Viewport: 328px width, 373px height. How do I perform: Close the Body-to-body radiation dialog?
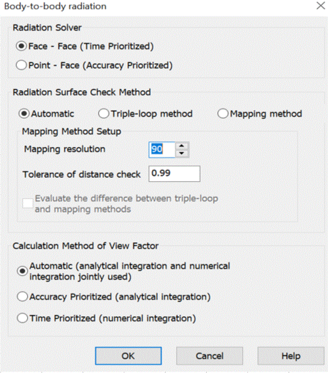pyautogui.click(x=319, y=6)
